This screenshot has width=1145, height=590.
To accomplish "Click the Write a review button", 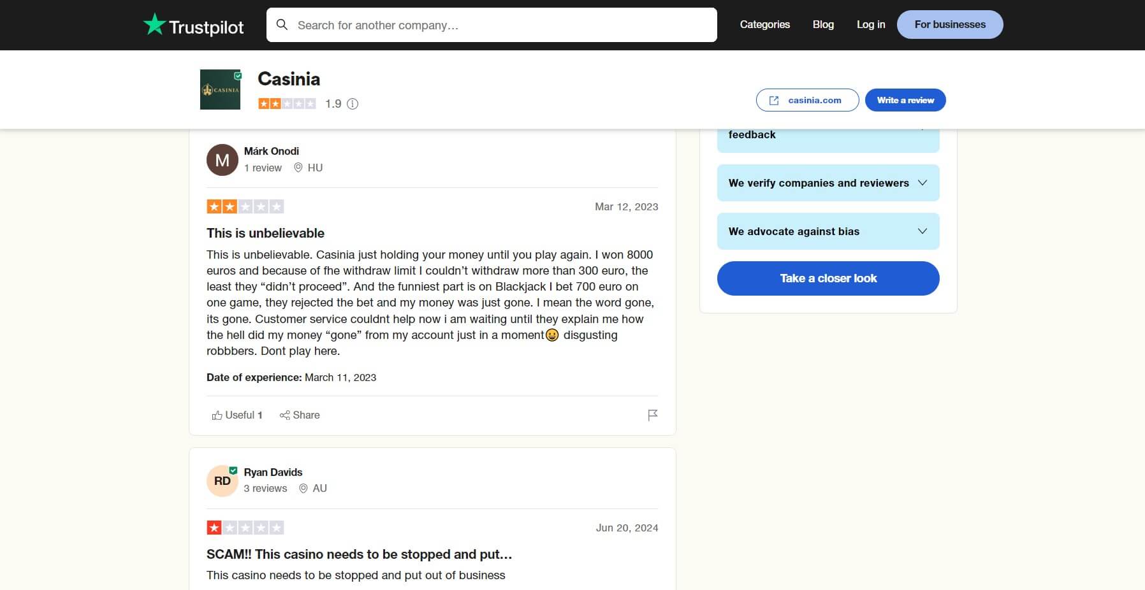I will point(905,100).
